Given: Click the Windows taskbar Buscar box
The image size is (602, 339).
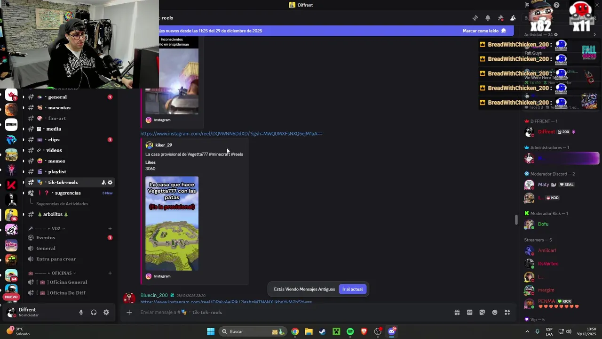Looking at the screenshot, I should (x=253, y=331).
